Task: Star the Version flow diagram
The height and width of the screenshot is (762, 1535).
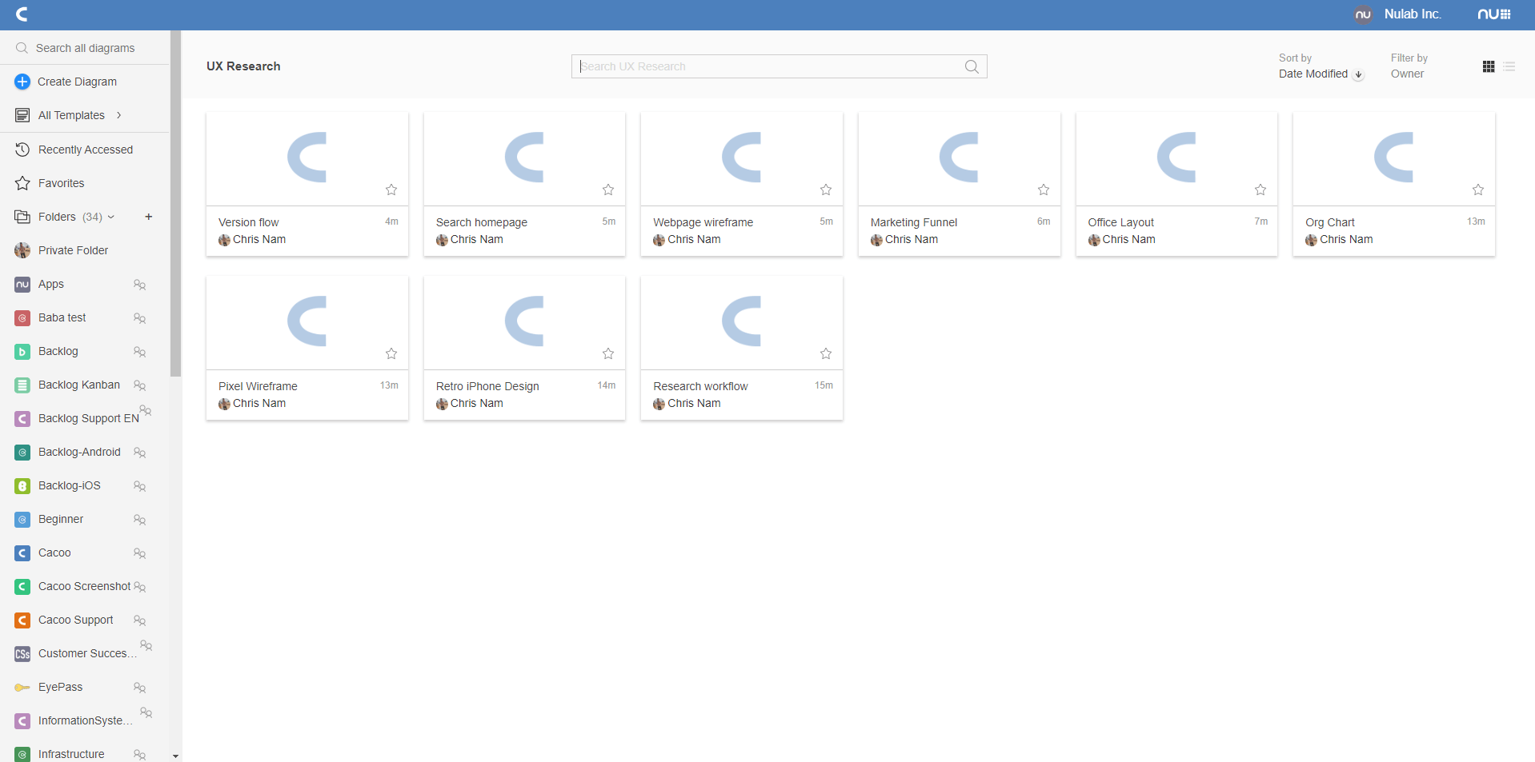Action: coord(391,190)
